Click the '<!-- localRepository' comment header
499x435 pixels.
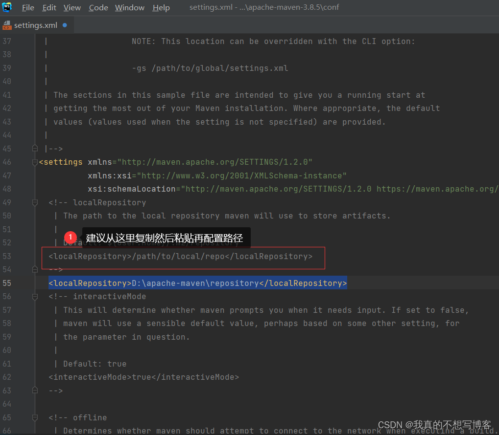(x=97, y=203)
